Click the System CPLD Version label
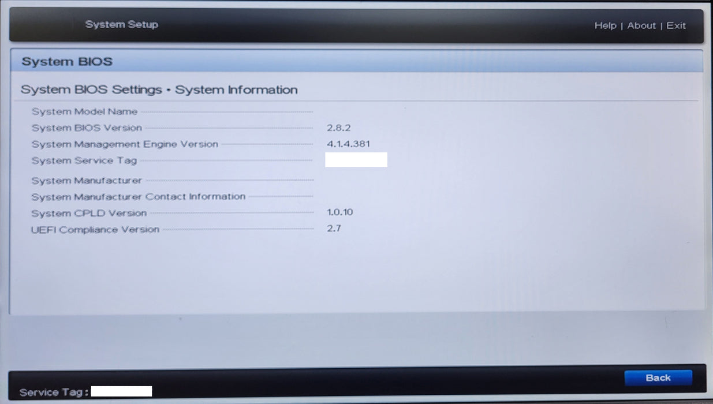Image resolution: width=713 pixels, height=404 pixels. click(x=89, y=214)
